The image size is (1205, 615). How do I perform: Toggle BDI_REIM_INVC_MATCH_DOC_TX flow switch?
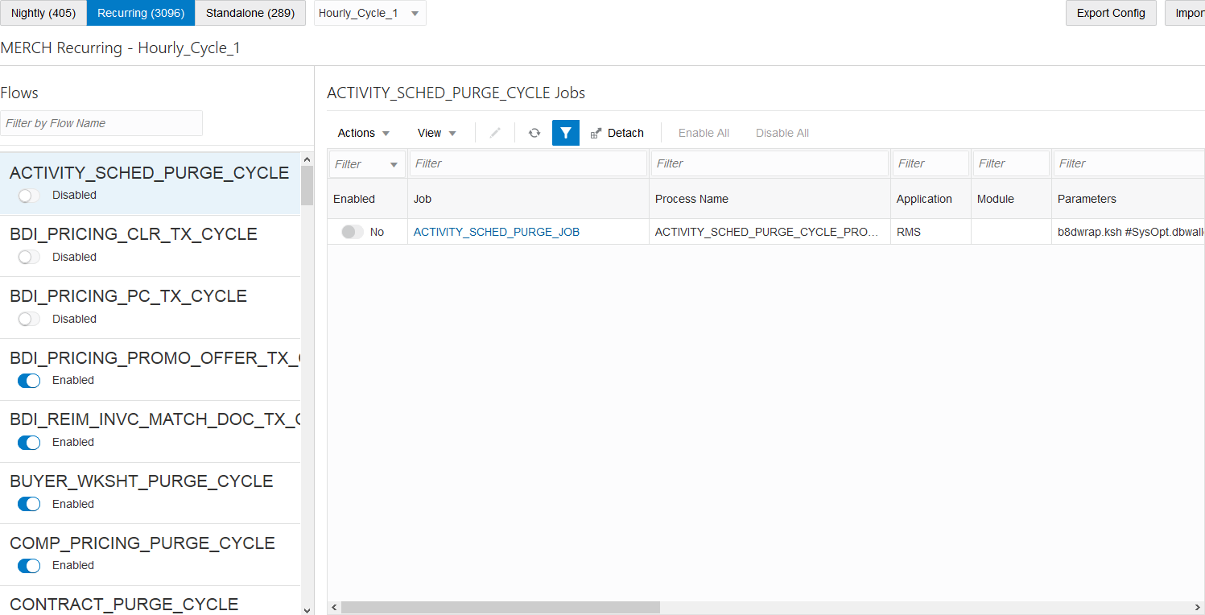[29, 442]
